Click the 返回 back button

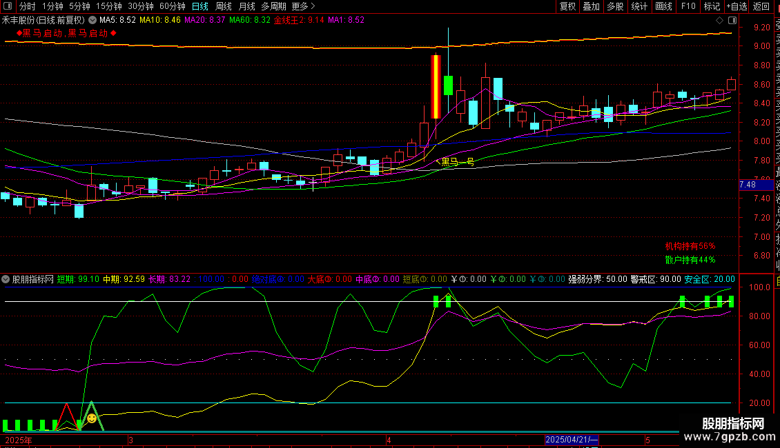click(x=761, y=6)
